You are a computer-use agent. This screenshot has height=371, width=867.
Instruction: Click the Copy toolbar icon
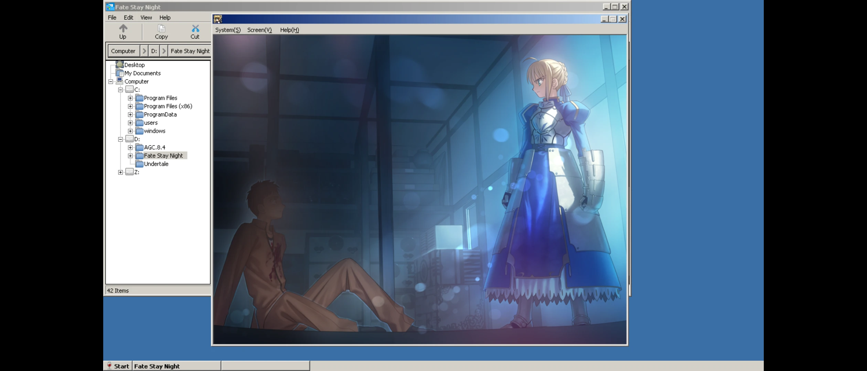[x=161, y=28]
